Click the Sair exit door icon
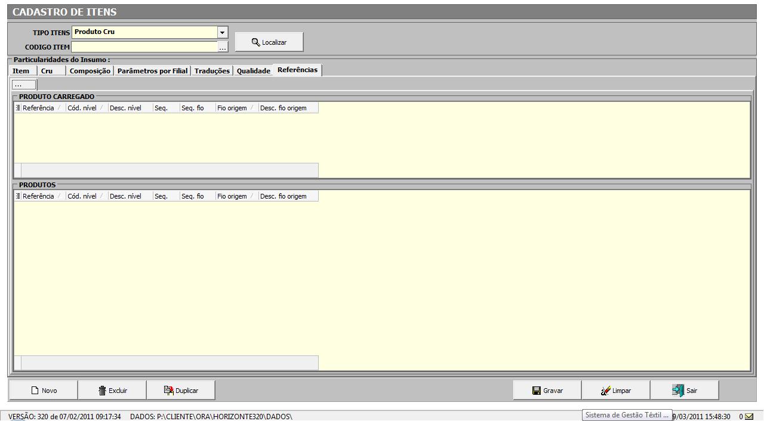Screen dimensions: 764x421 pyautogui.click(x=677, y=391)
